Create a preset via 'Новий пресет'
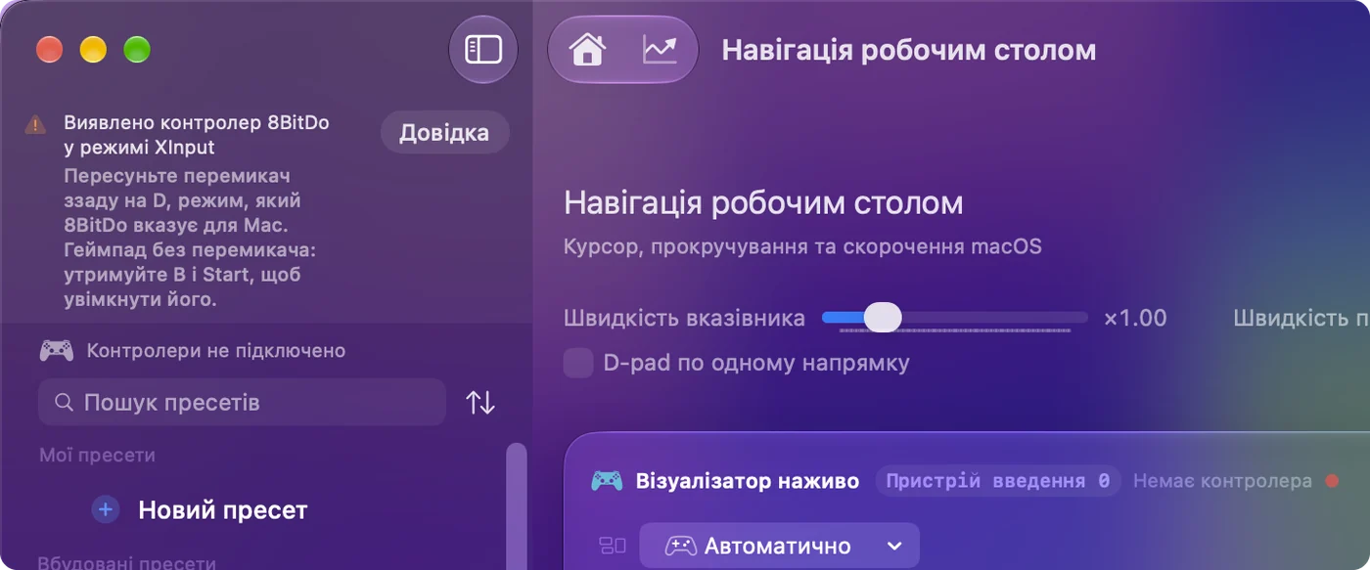1370x570 pixels. click(223, 509)
